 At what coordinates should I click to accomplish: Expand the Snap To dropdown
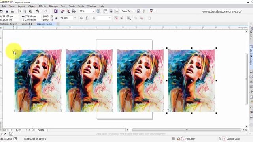(x=133, y=11)
